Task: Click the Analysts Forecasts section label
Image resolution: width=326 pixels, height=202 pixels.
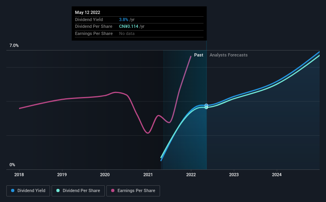Action: (x=228, y=55)
